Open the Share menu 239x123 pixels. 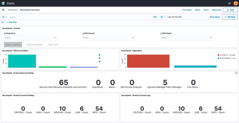click(x=198, y=10)
